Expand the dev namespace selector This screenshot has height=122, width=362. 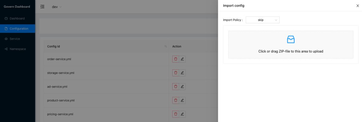pos(57,7)
